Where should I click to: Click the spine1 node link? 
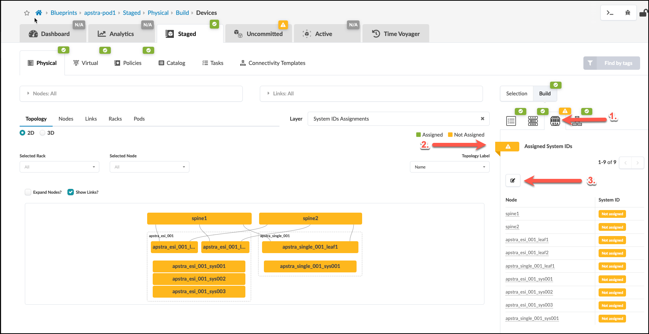coord(512,214)
